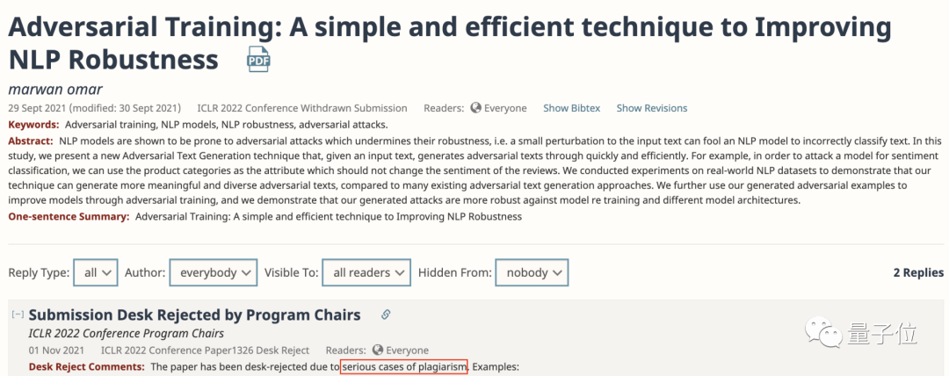Copy the permalink icon next to Desk Rejected
This screenshot has height=376, width=949.
pyautogui.click(x=385, y=315)
